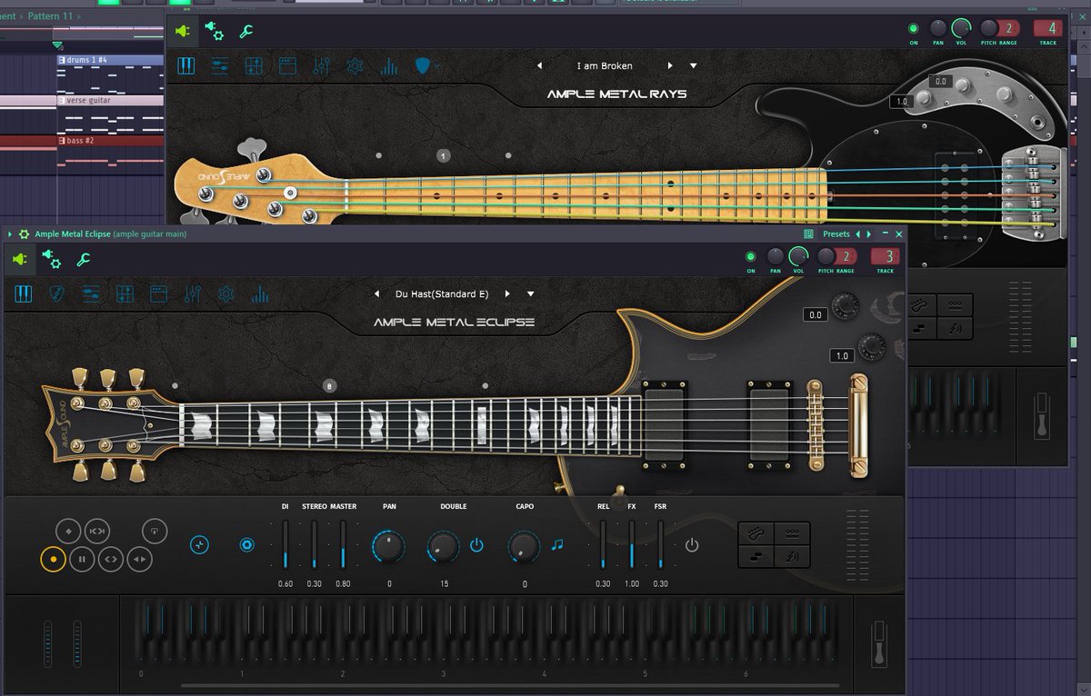This screenshot has width=1091, height=696.
Task: Open piano-keys Main tab in Ample Metal Rays
Action: (x=185, y=65)
